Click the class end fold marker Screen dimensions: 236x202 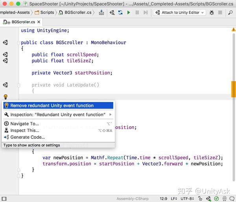point(18,176)
